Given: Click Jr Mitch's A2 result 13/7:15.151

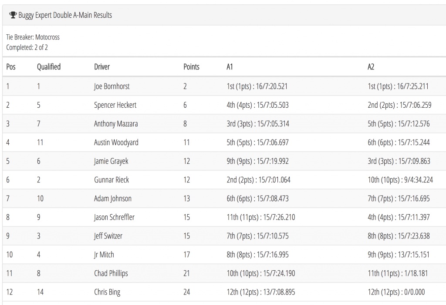Looking at the screenshot, I should coord(399,255).
